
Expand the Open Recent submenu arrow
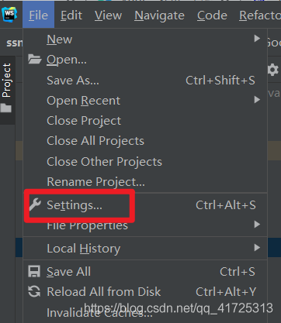pyautogui.click(x=257, y=100)
